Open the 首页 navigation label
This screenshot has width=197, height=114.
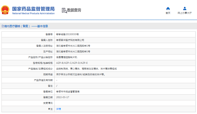click(x=168, y=13)
